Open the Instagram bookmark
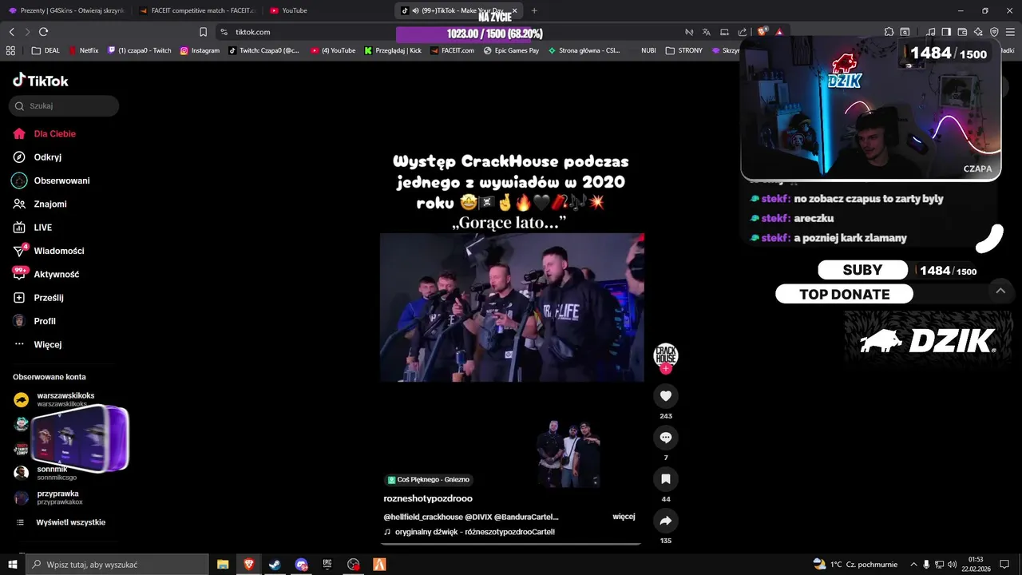The height and width of the screenshot is (575, 1022). point(200,50)
